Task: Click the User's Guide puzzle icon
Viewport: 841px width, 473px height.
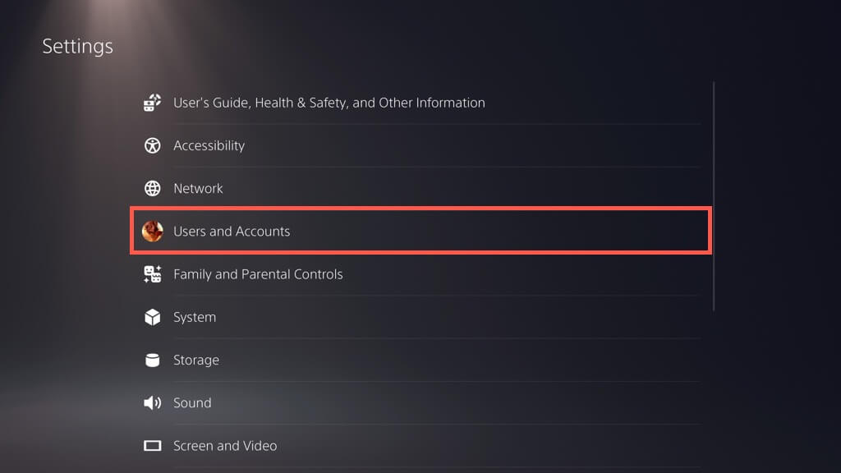Action: tap(153, 103)
